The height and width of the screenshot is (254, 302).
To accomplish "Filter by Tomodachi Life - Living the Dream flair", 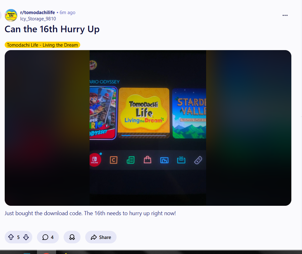I will click(42, 45).
